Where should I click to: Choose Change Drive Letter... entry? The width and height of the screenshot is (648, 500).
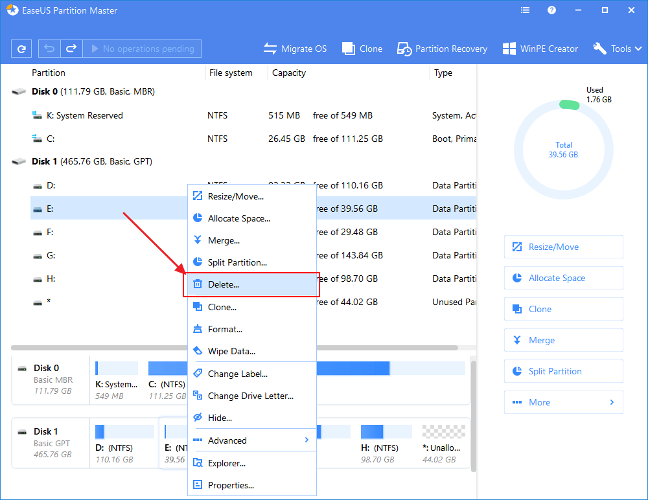point(252,396)
